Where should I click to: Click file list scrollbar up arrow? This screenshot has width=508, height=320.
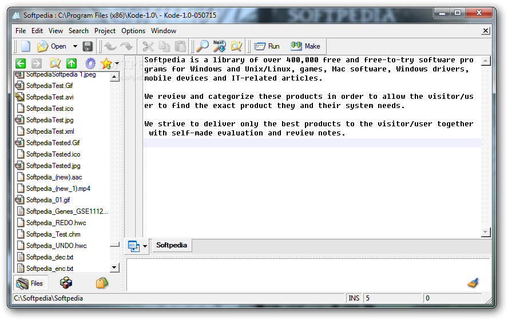coord(114,78)
